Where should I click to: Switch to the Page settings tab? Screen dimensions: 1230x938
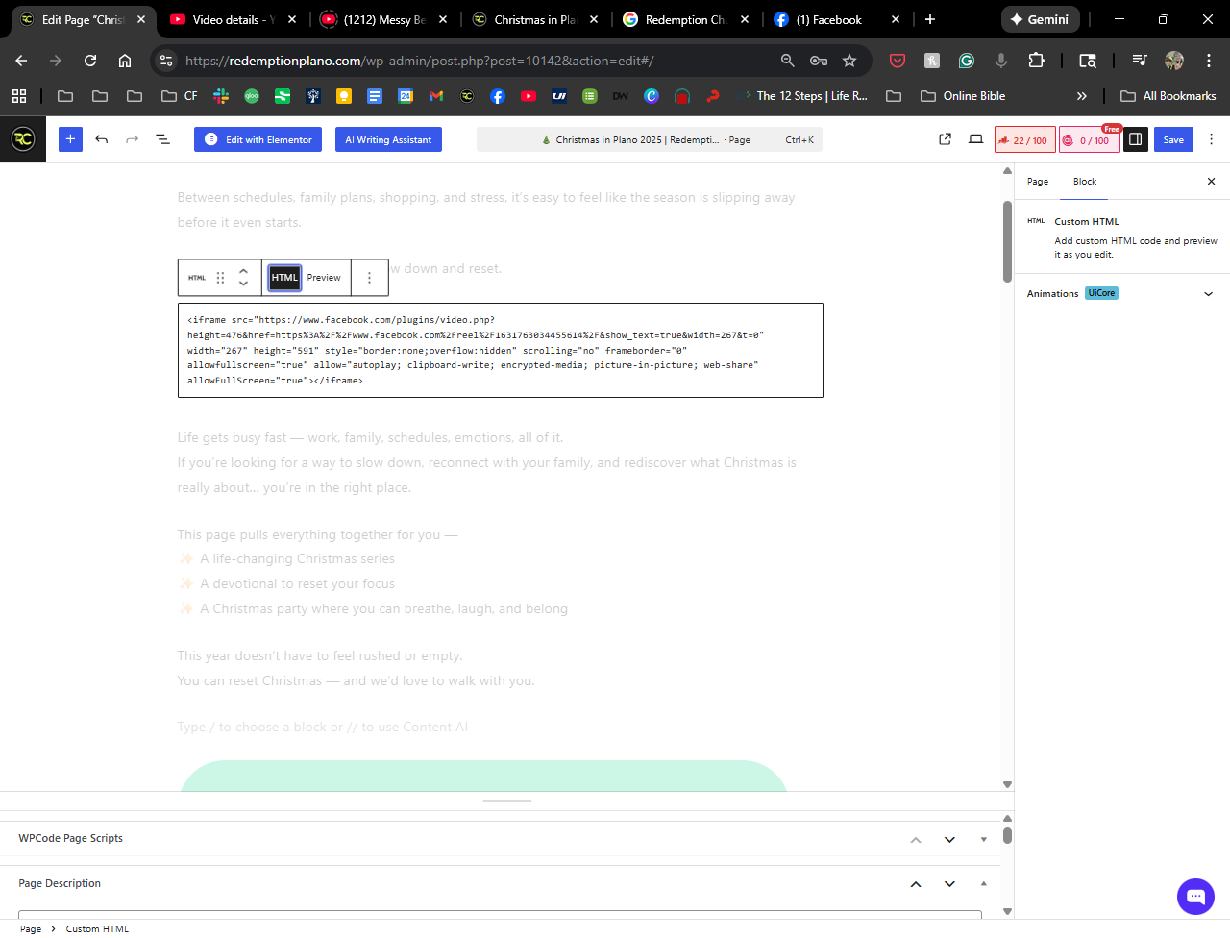1038,182
